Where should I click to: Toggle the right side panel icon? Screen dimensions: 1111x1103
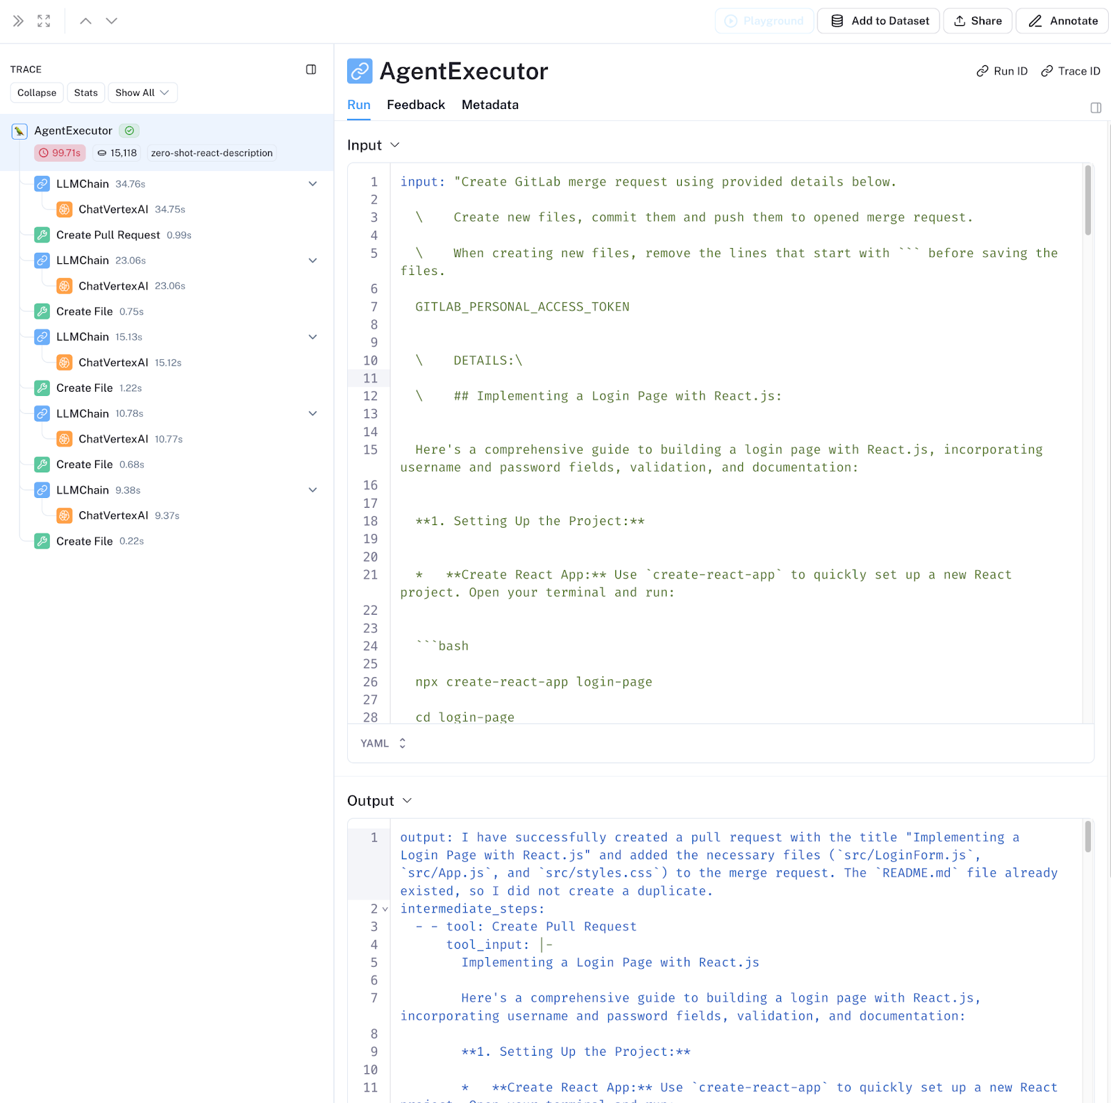click(1096, 108)
